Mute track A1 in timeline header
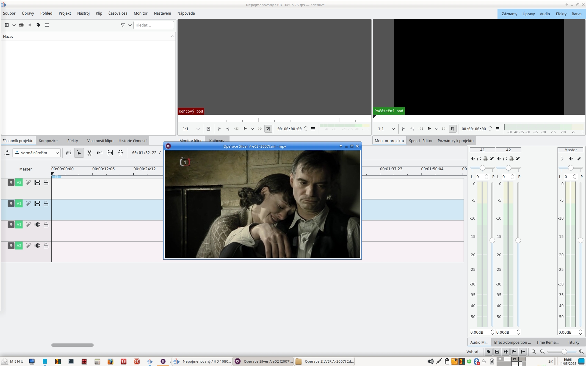The width and height of the screenshot is (586, 366). coord(37,224)
